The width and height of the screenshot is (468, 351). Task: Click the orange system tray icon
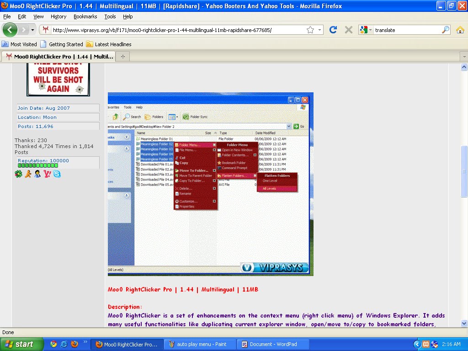point(426,345)
